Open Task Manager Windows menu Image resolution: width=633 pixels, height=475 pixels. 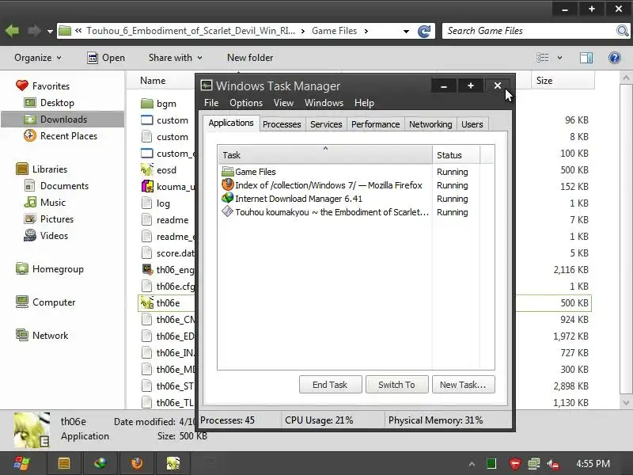(x=324, y=103)
